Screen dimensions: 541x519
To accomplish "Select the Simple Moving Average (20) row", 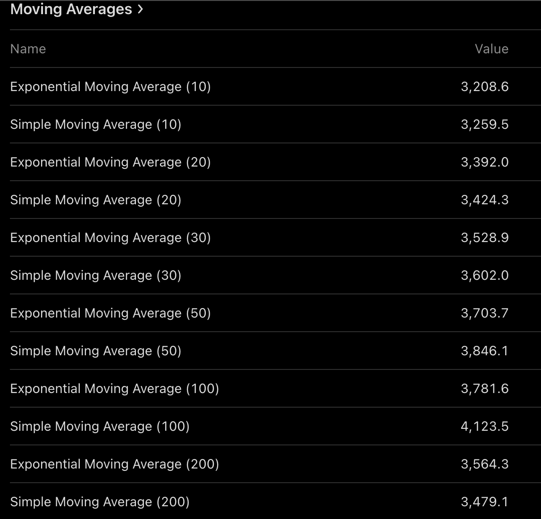I will tap(96, 200).
